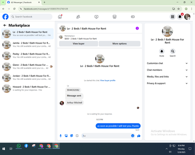This screenshot has width=195, height=155.
Task: Open the $850 listing header link
Action: point(81,39)
